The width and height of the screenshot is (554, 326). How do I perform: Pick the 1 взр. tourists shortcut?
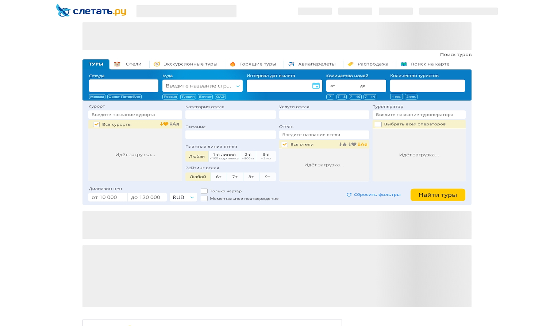(397, 97)
